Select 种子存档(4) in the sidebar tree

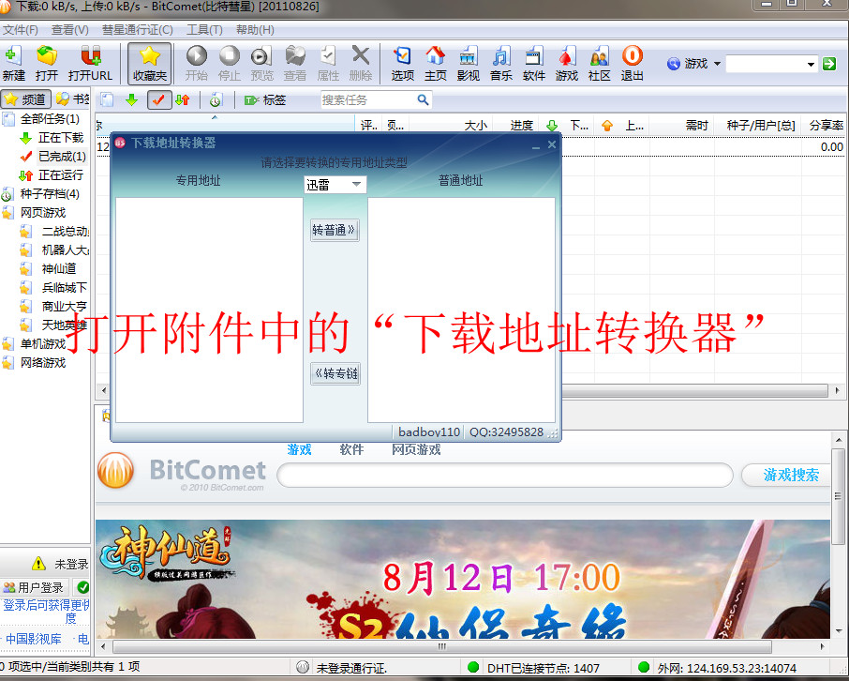pos(50,193)
